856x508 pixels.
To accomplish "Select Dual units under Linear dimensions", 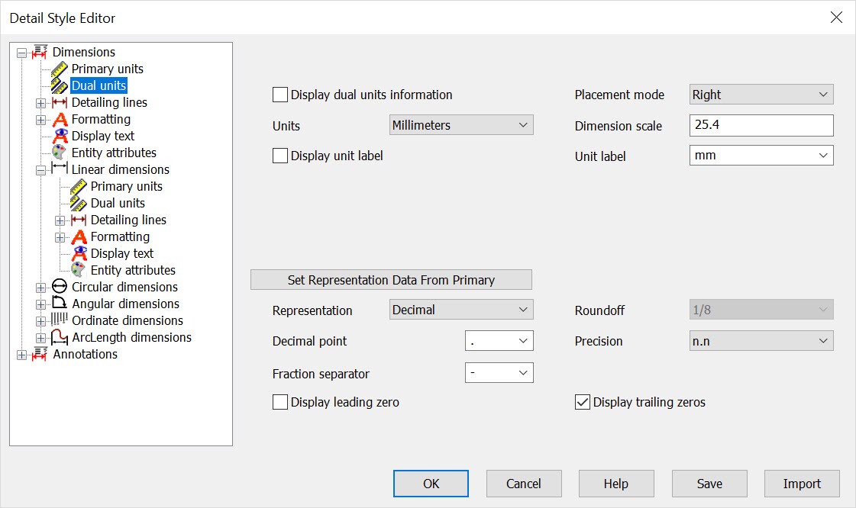I will 118,203.
